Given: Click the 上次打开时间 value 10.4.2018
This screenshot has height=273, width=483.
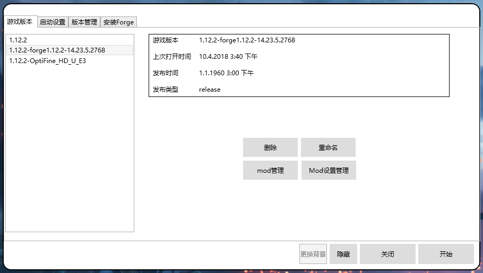Looking at the screenshot, I should click(x=228, y=57).
